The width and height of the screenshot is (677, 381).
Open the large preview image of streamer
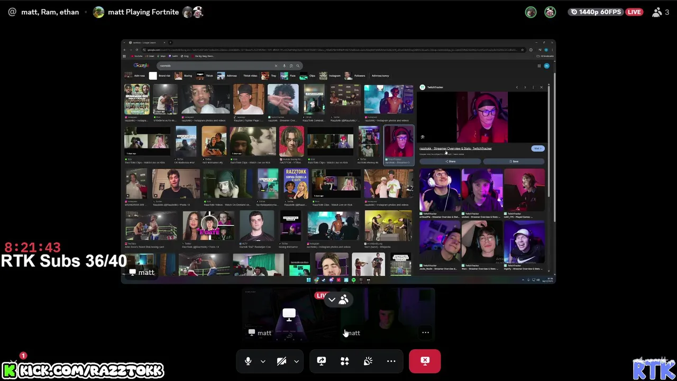pos(482,117)
